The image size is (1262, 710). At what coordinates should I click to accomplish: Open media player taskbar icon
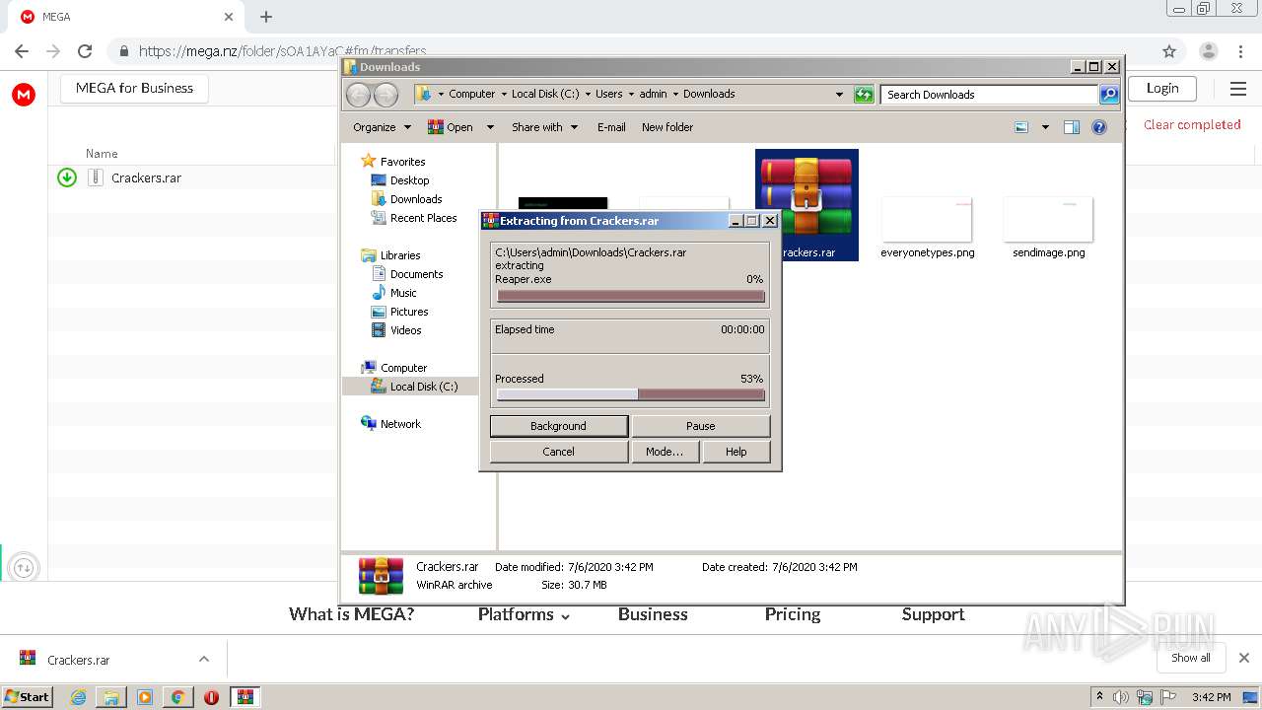(x=145, y=697)
